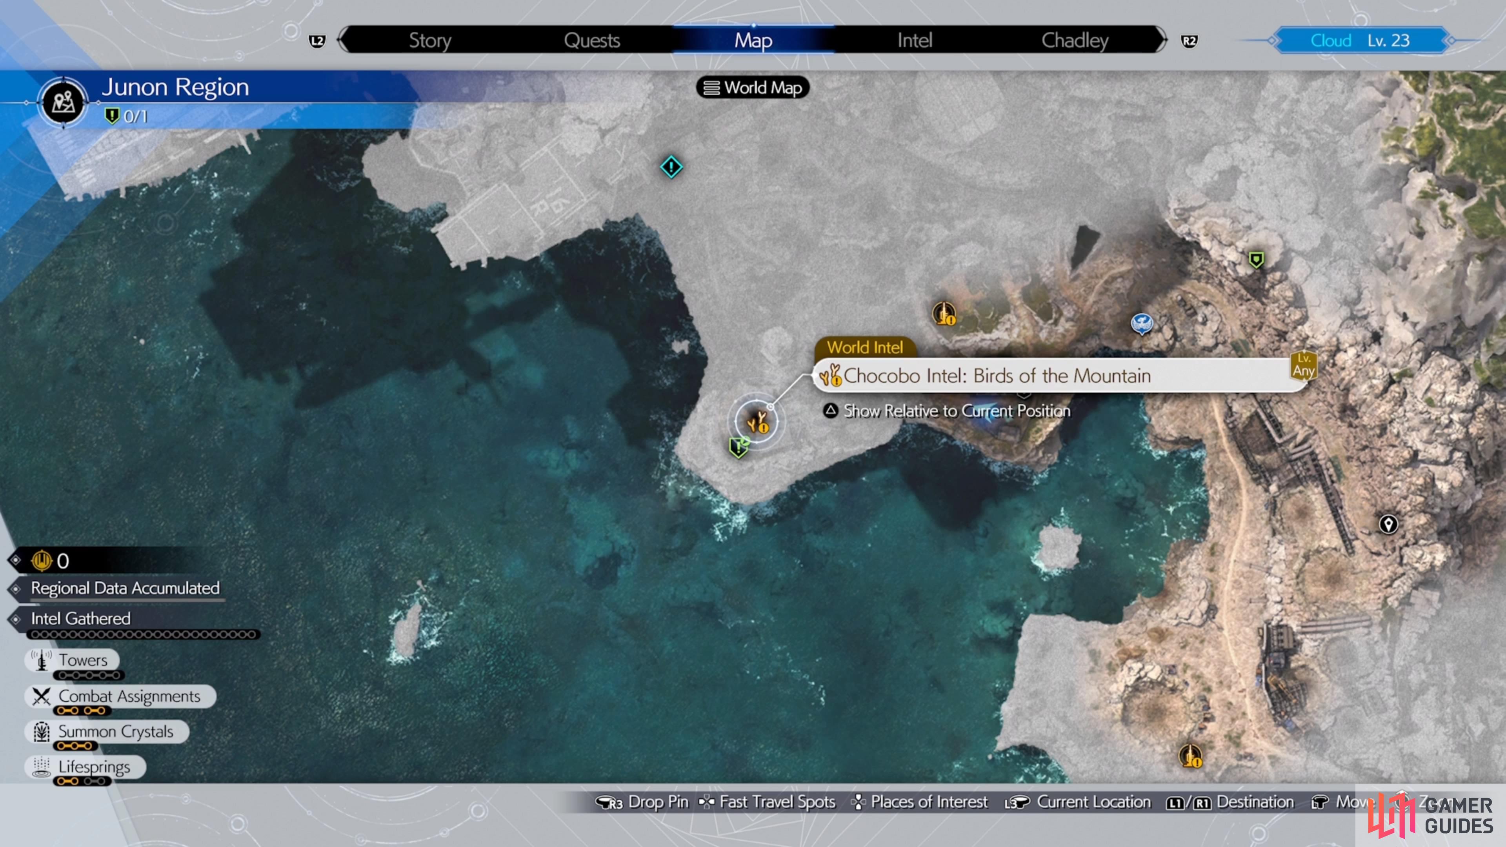Image resolution: width=1506 pixels, height=847 pixels.
Task: Click the Intel Gathered progress bar
Action: coord(143,635)
